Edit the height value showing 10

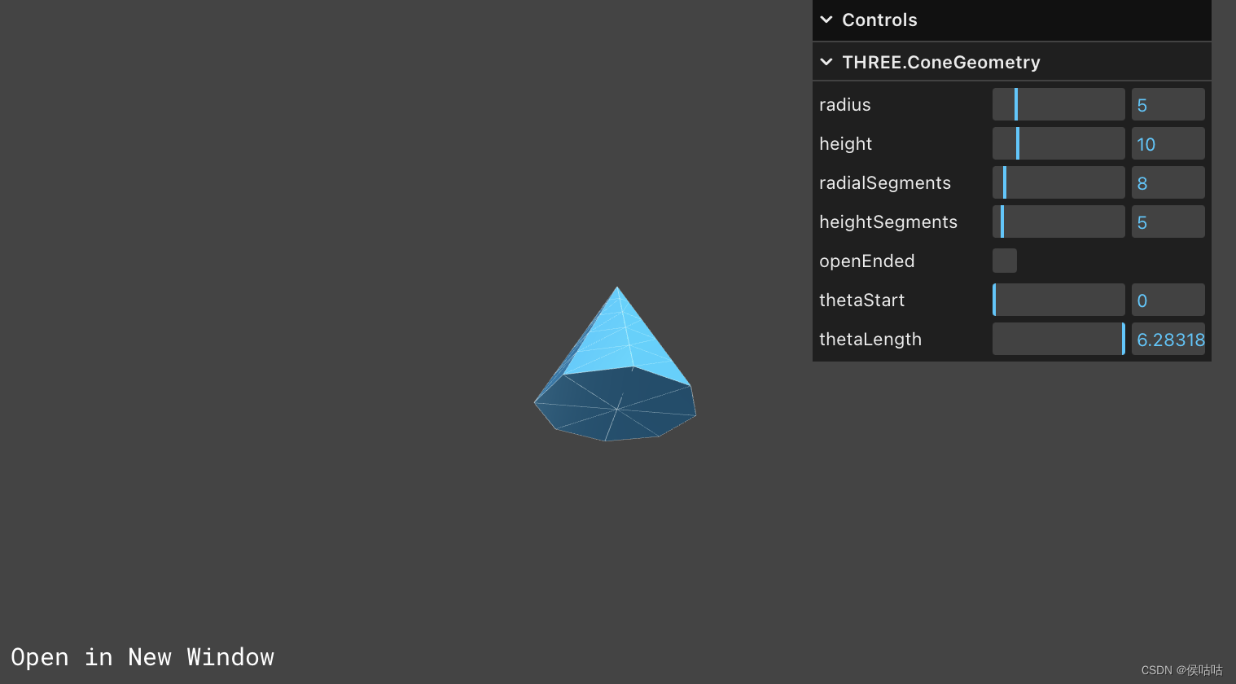(1168, 143)
